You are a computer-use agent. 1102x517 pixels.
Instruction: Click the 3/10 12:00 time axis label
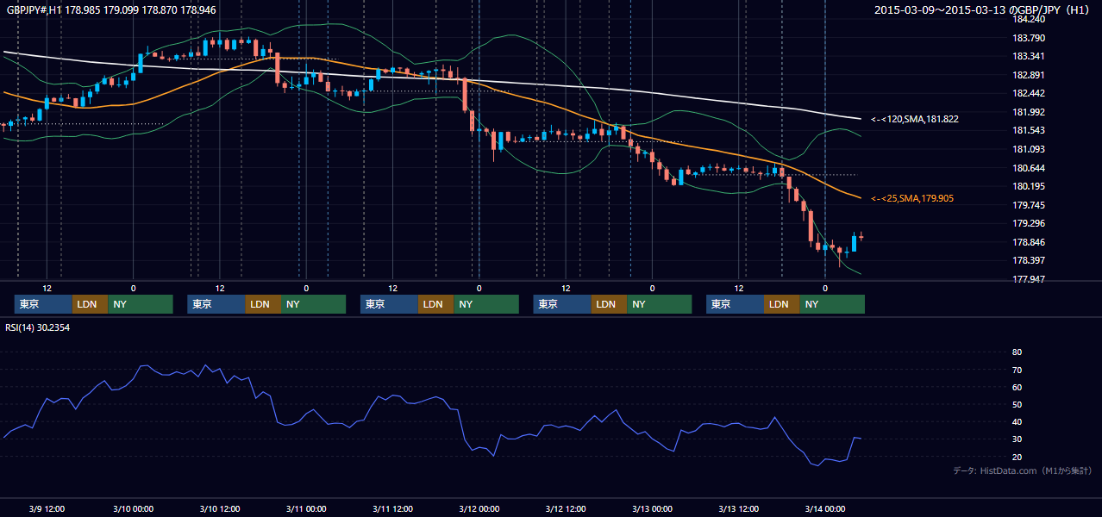pyautogui.click(x=219, y=508)
